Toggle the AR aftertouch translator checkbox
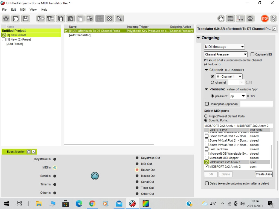Image resolution: width=279 pixels, height=209 pixels. [66, 31]
